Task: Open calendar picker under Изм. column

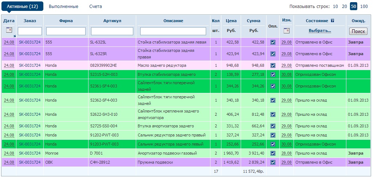Action: coord(286,31)
